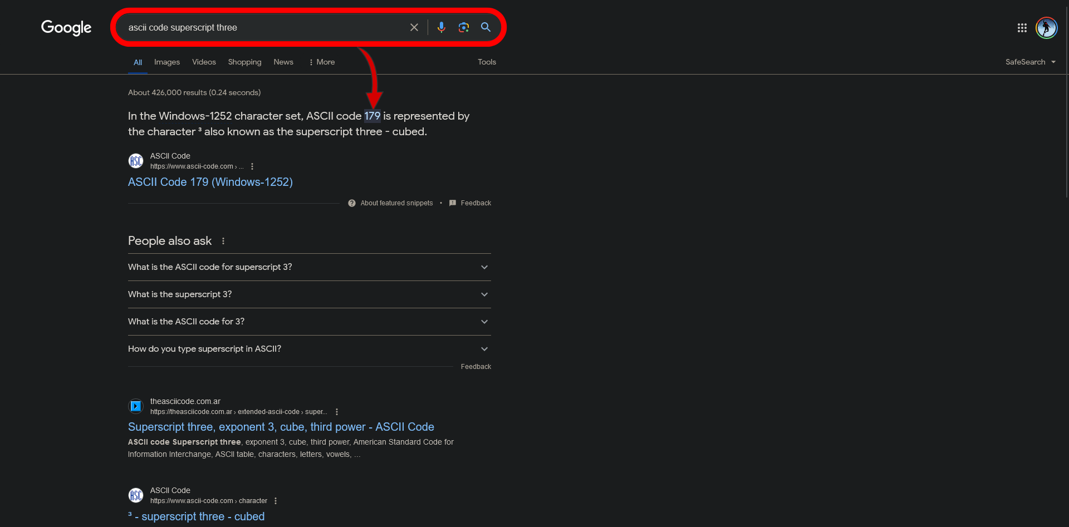Click Feedback below People also ask
Image resolution: width=1069 pixels, height=527 pixels.
[x=476, y=367]
